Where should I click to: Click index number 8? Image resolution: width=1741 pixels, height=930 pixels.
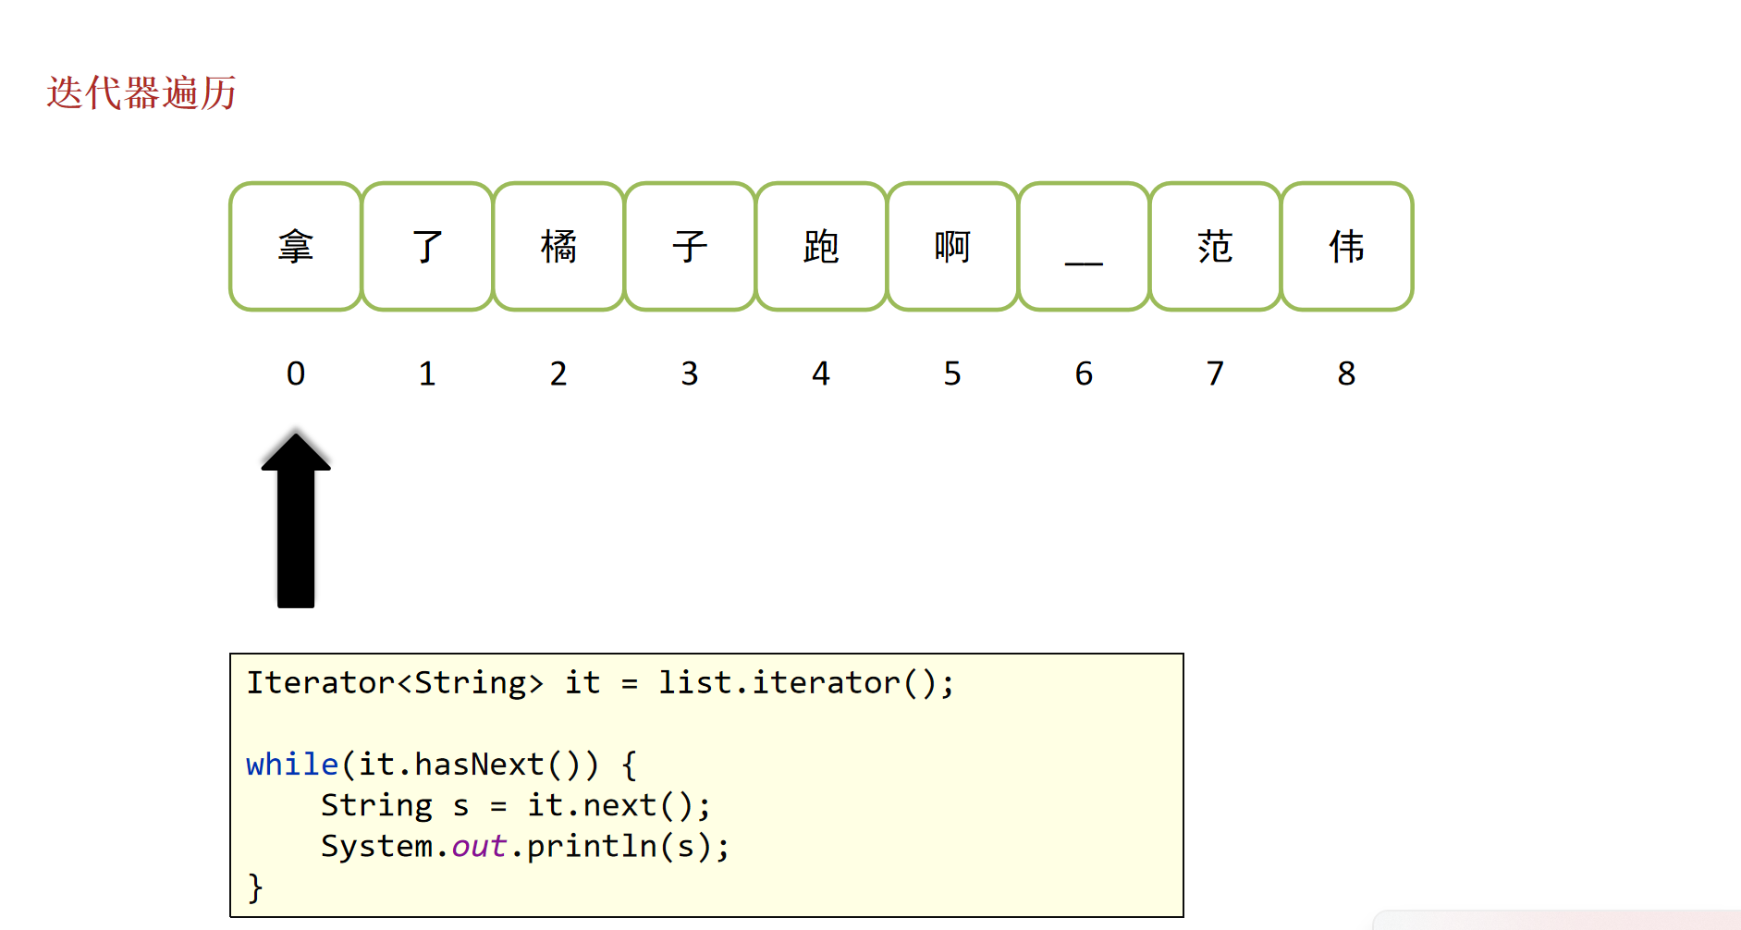coord(1346,373)
